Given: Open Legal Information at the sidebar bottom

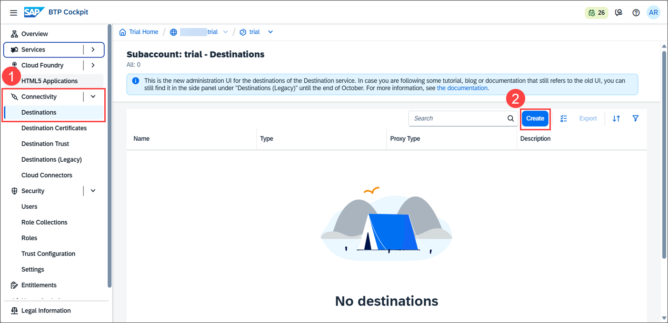Looking at the screenshot, I should point(46,311).
